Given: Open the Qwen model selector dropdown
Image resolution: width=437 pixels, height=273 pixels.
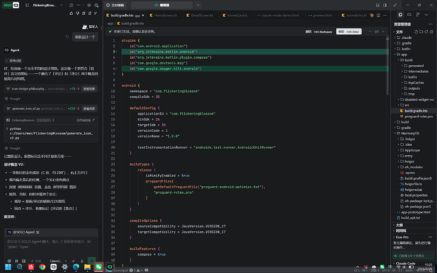Looking at the screenshot, I should tap(58, 261).
